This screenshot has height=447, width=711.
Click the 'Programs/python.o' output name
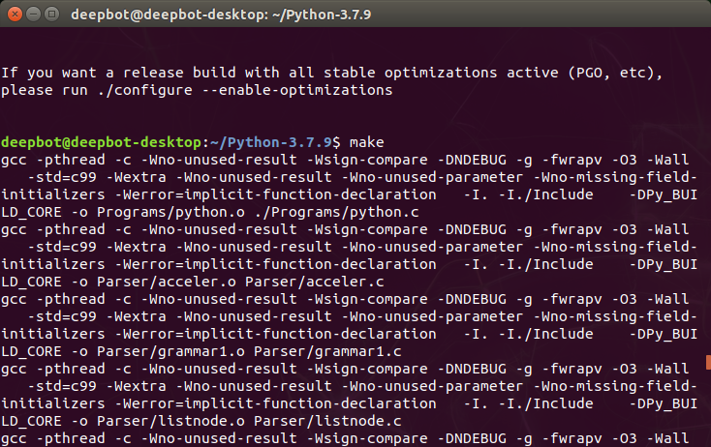click(x=170, y=212)
